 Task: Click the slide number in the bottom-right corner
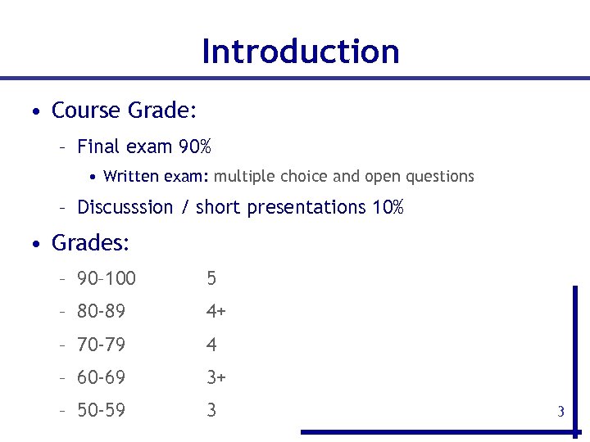click(x=560, y=412)
